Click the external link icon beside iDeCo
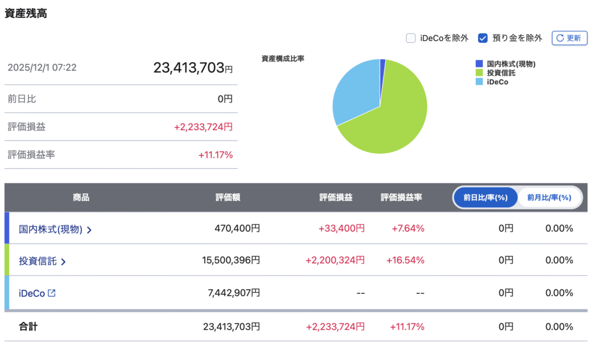595x349 pixels. [x=52, y=293]
